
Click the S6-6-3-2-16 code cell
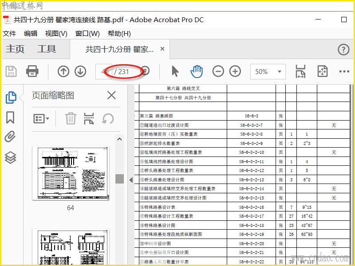click(251, 207)
